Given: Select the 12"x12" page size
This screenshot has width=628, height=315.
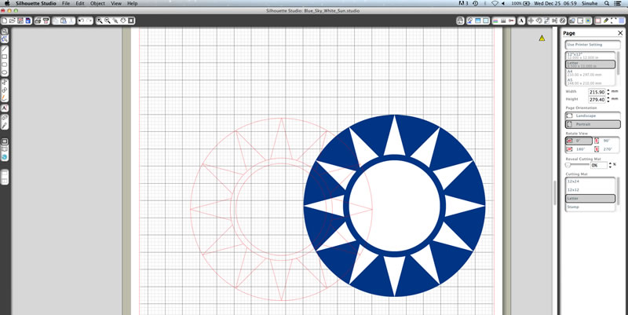Looking at the screenshot, I should [x=590, y=56].
